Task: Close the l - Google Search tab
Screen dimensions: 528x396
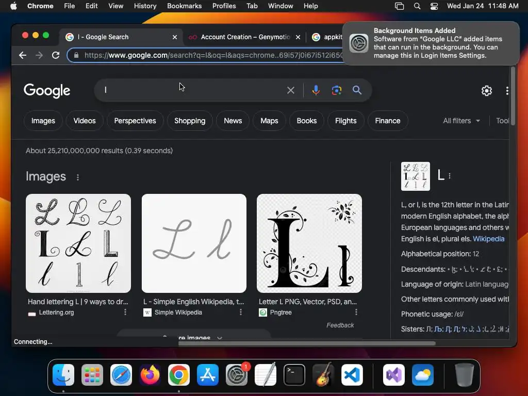Action: point(175,37)
